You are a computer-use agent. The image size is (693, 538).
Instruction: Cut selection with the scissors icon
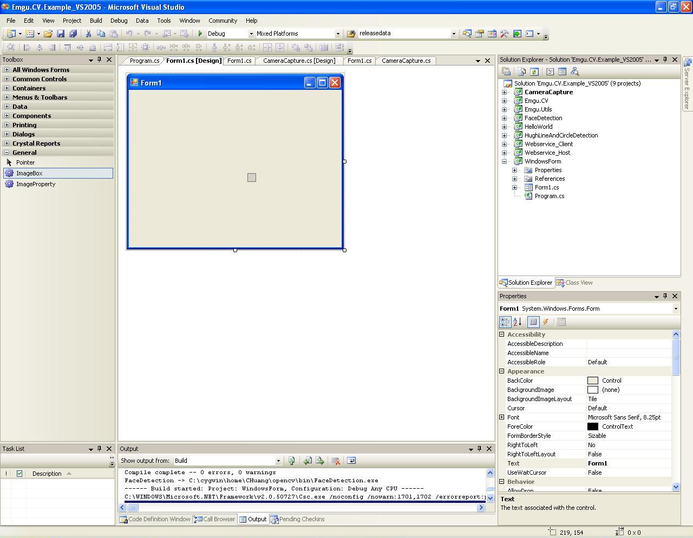pos(88,34)
